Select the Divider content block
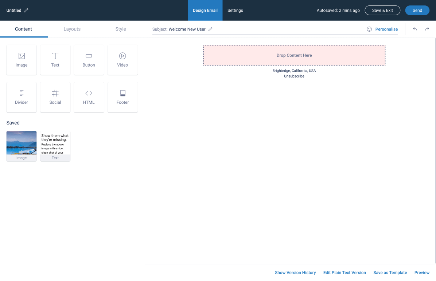436x281 pixels. (22, 97)
